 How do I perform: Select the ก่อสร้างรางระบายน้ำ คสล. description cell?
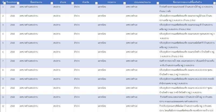pos(187,62)
